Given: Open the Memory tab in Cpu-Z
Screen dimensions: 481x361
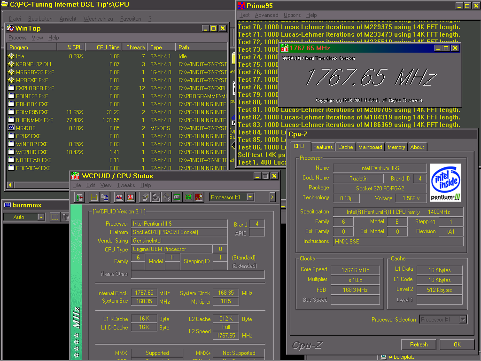Looking at the screenshot, I should [x=396, y=147].
